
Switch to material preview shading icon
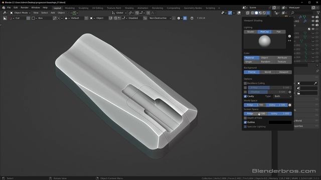coord(260,13)
